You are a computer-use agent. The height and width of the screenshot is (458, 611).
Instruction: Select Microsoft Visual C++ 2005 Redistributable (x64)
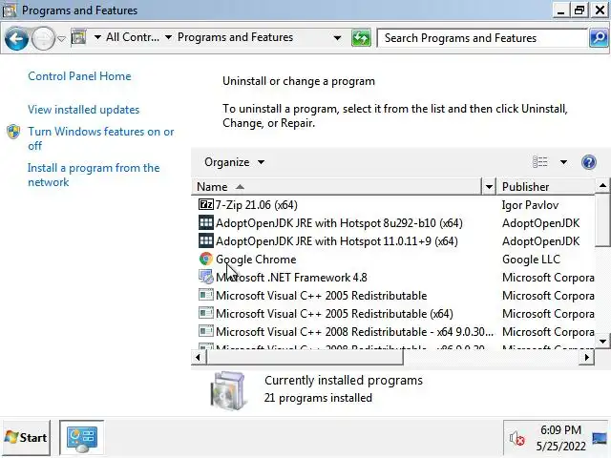334,314
